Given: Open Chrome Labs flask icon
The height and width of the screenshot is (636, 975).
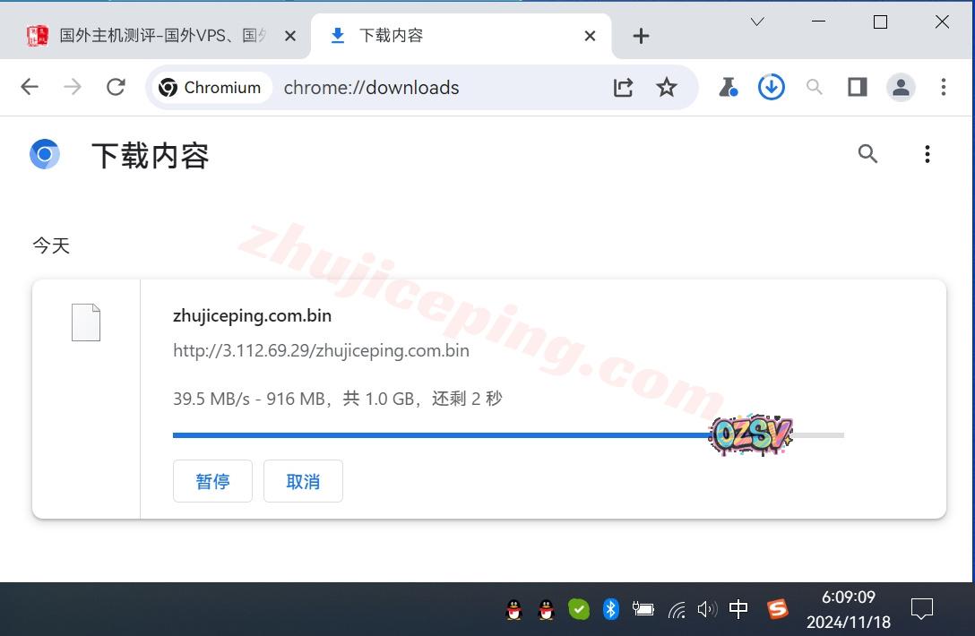Looking at the screenshot, I should coord(728,87).
